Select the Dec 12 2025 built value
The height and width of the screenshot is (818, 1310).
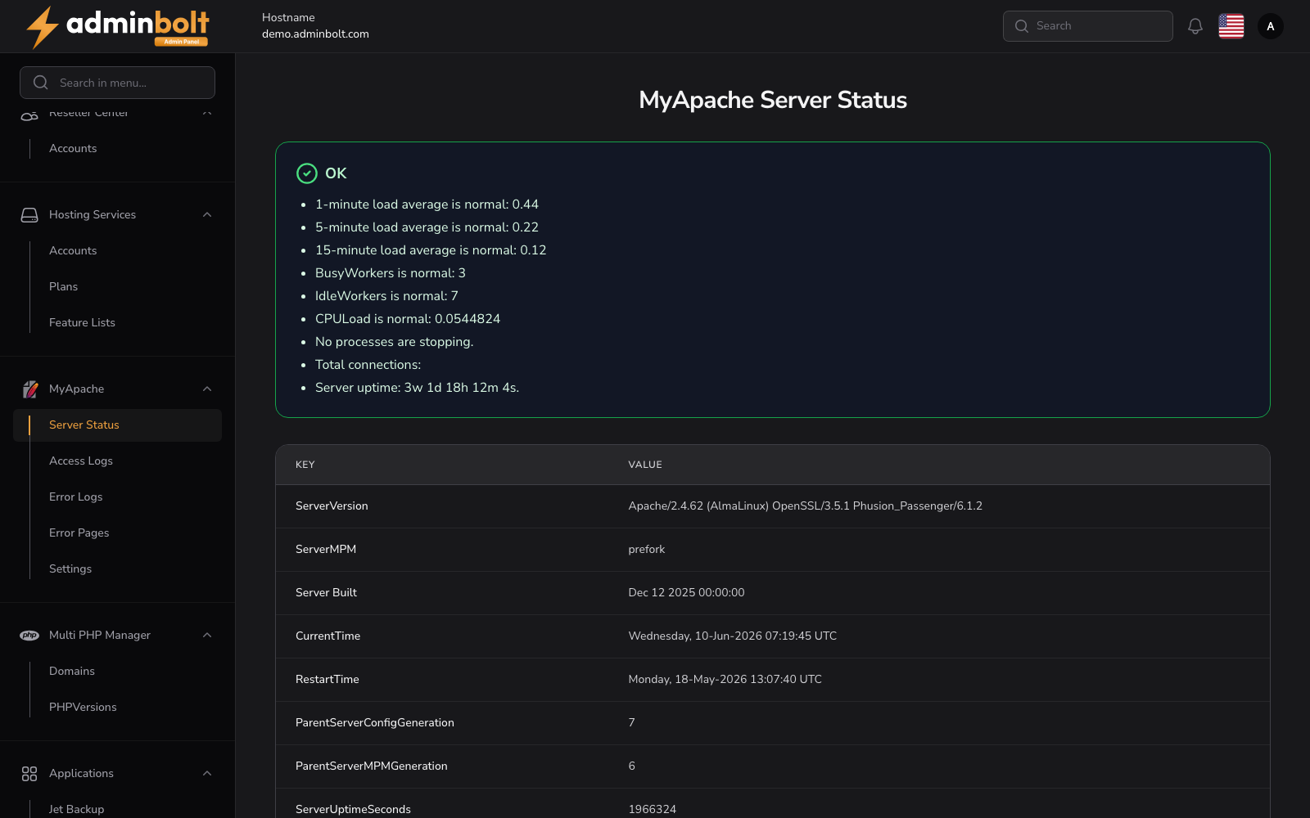click(x=686, y=593)
